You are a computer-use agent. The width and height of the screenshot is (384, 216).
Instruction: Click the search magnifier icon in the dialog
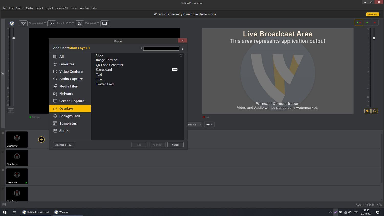pos(142,48)
